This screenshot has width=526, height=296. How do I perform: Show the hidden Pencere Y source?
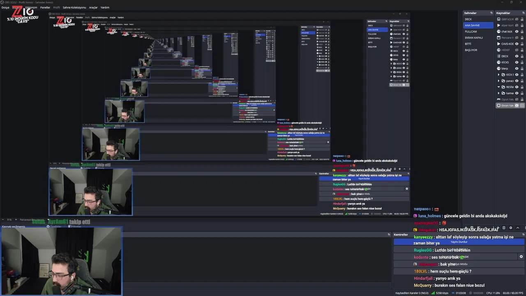click(517, 38)
